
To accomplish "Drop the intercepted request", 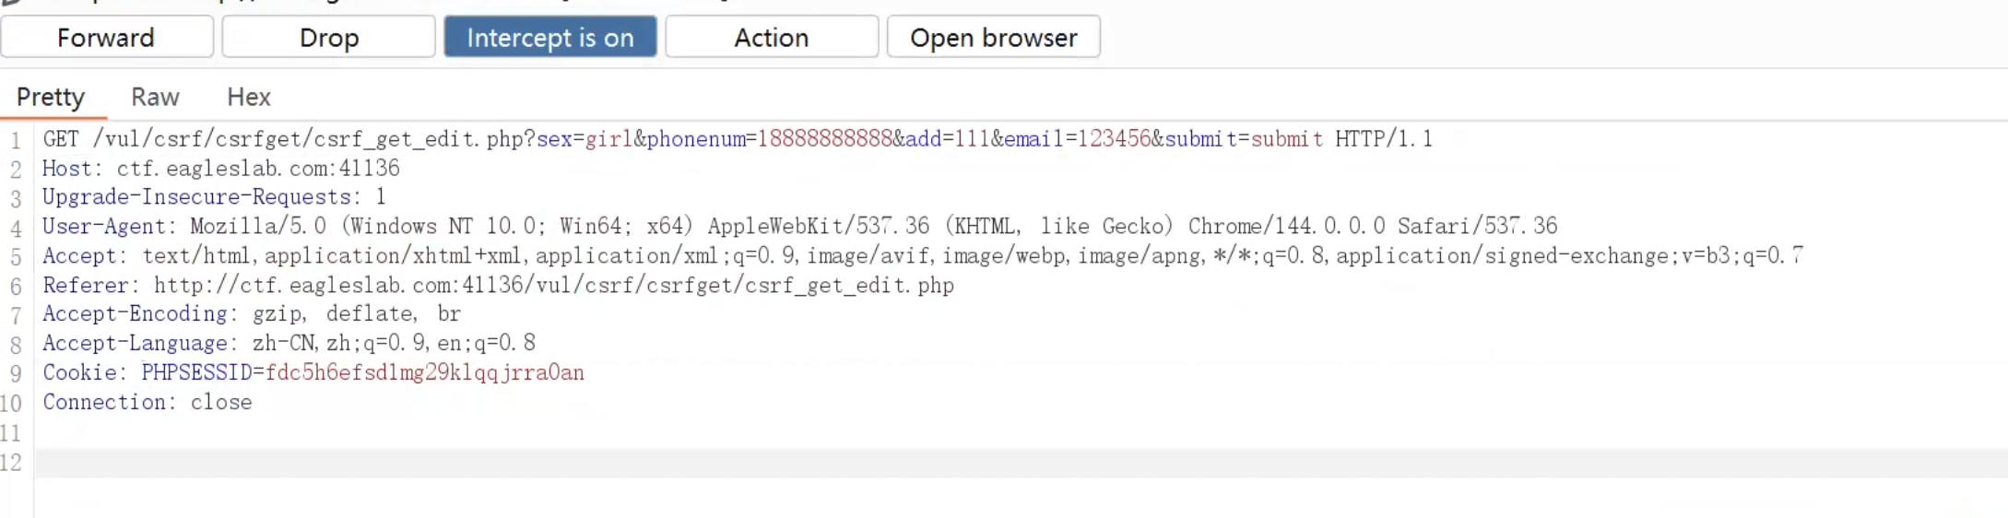I will click(328, 38).
